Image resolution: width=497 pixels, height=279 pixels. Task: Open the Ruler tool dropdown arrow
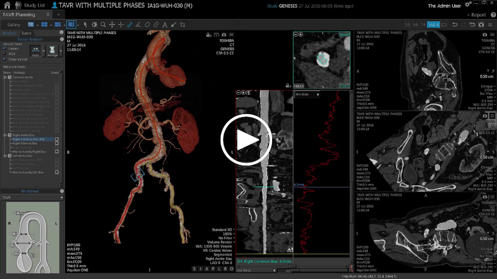pyautogui.click(x=43, y=51)
